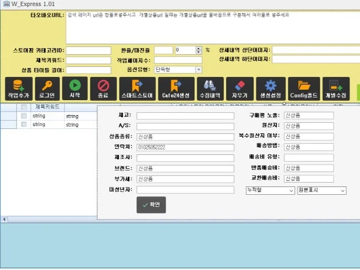Click the 확인 confirm button

tap(151, 205)
